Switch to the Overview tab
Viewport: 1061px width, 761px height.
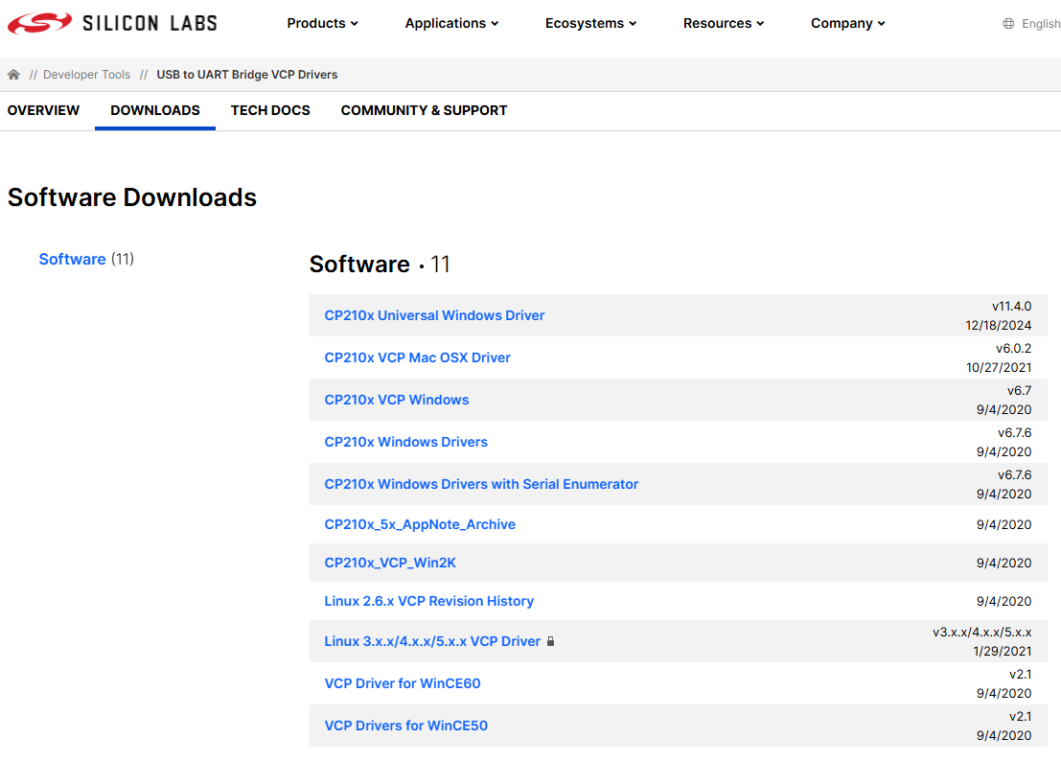pyautogui.click(x=43, y=110)
